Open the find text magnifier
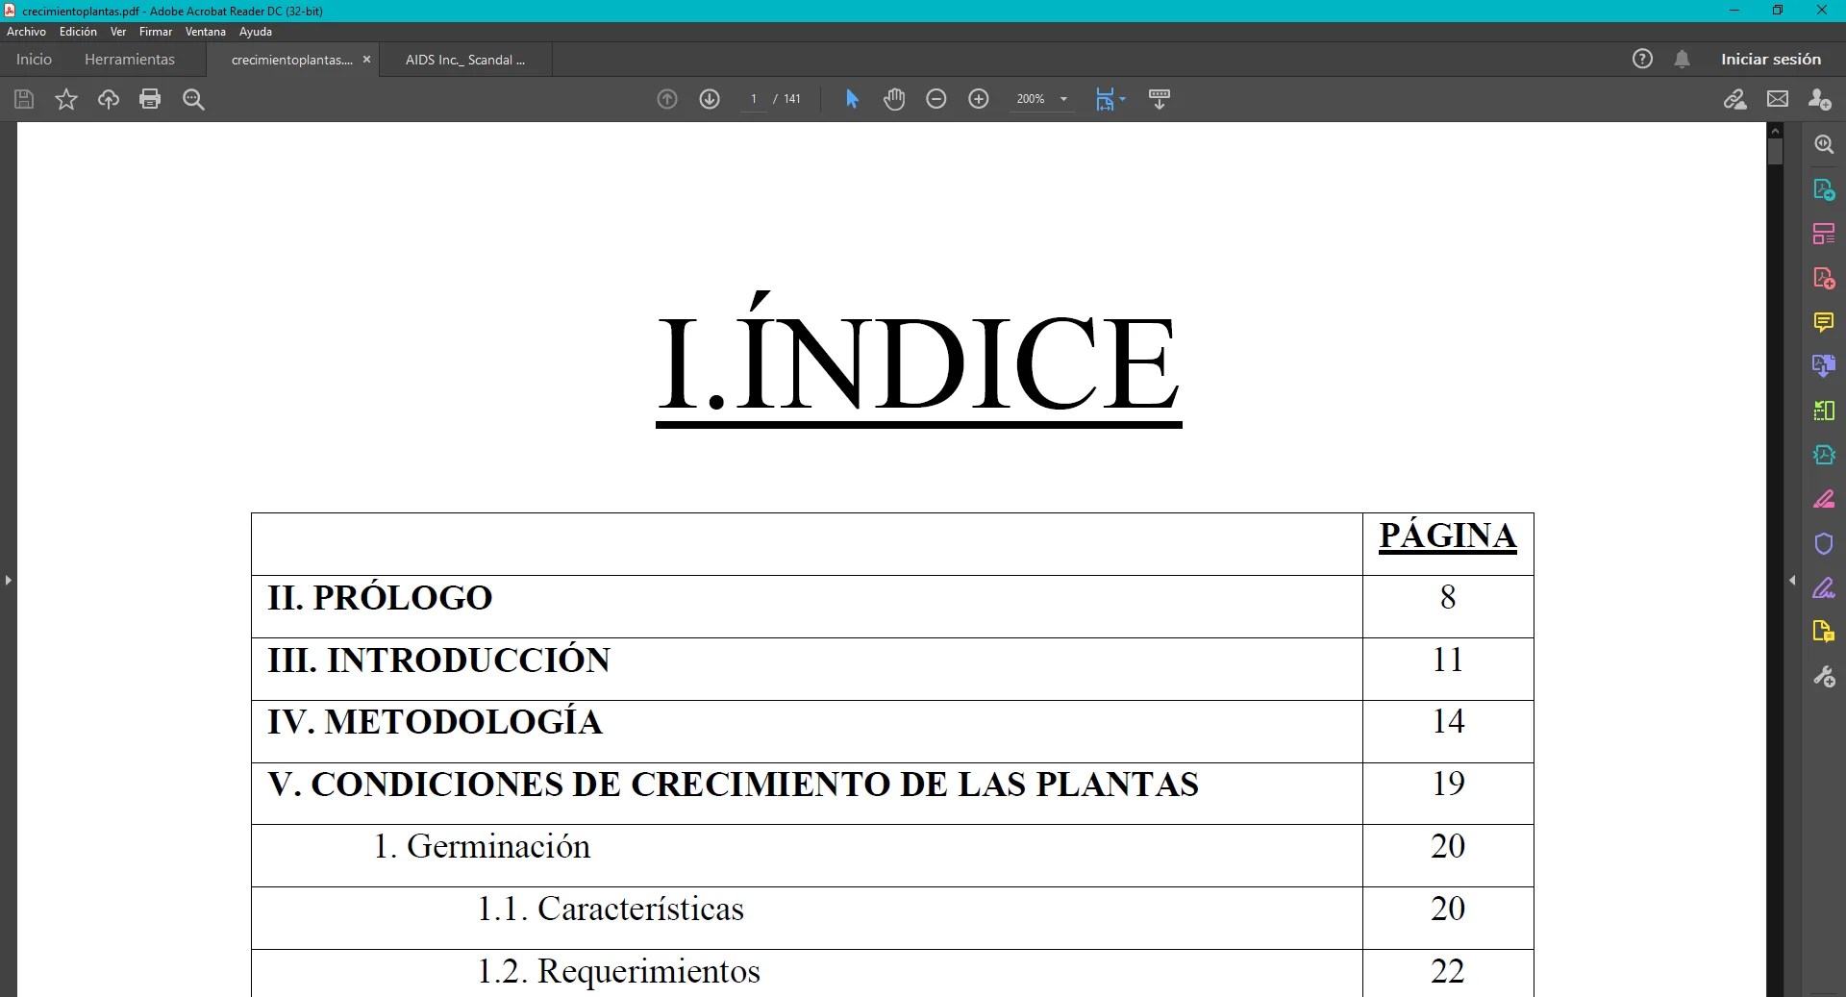Image resolution: width=1846 pixels, height=997 pixels. 193,99
